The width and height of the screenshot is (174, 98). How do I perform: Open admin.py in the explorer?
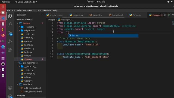click(30, 38)
